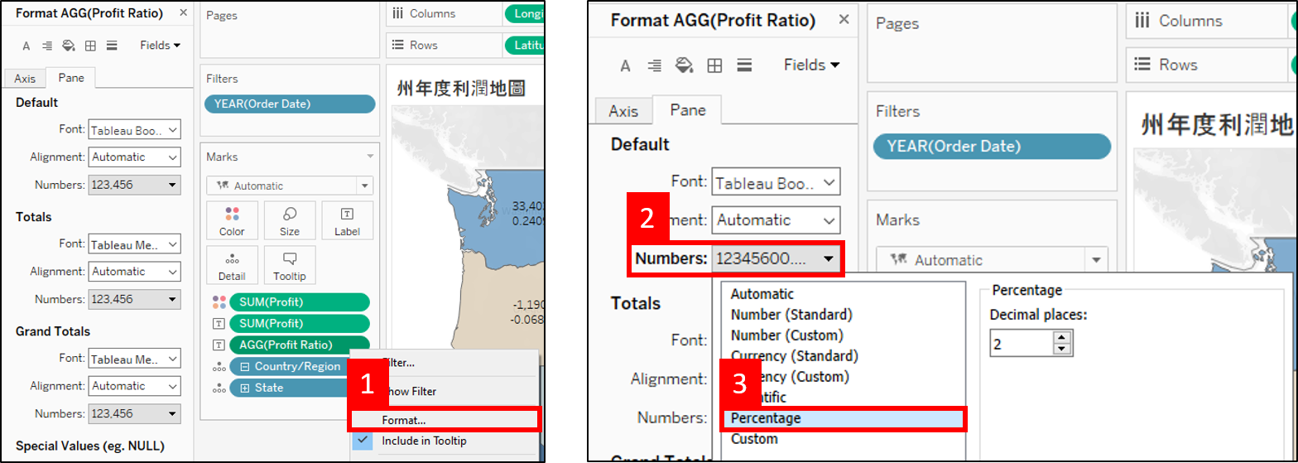The width and height of the screenshot is (1298, 463).
Task: Open Default Alignment dropdown in left screenshot
Action: pyautogui.click(x=134, y=157)
